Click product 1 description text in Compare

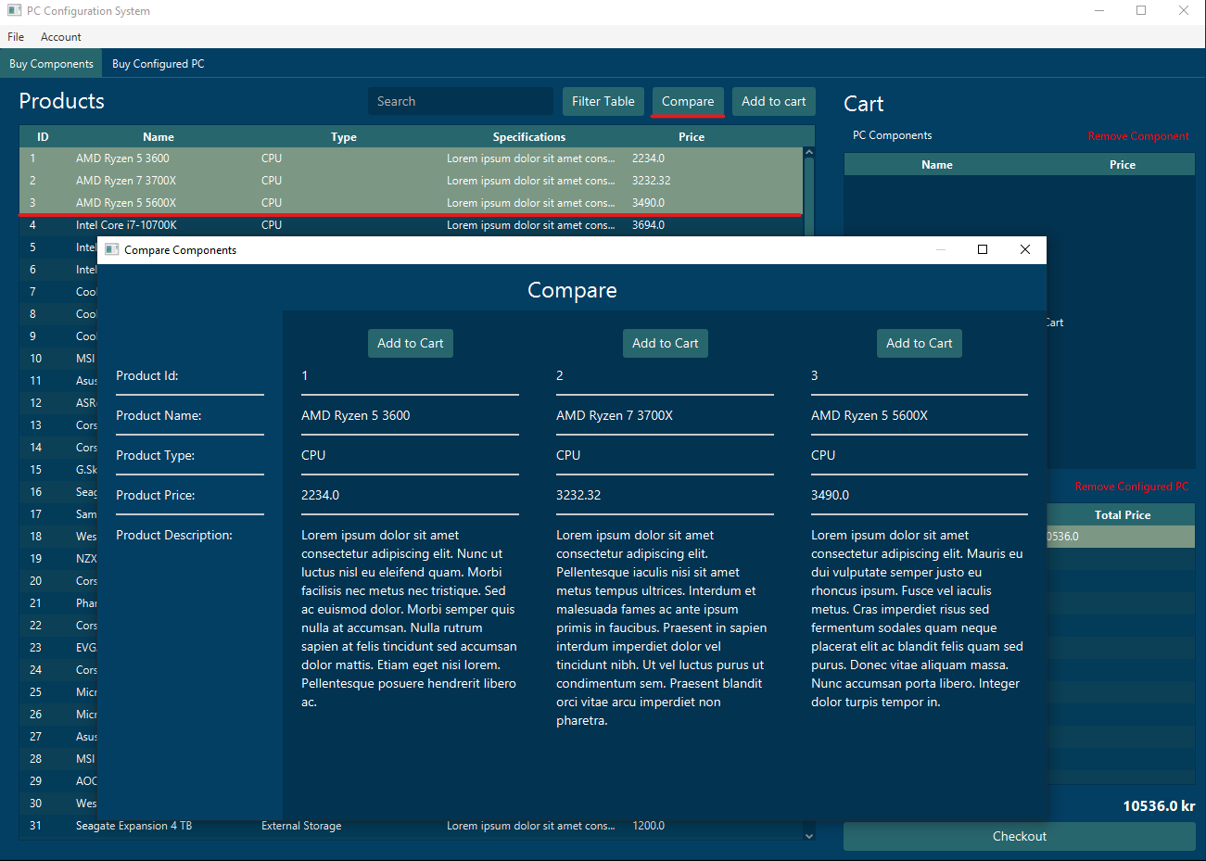(409, 618)
